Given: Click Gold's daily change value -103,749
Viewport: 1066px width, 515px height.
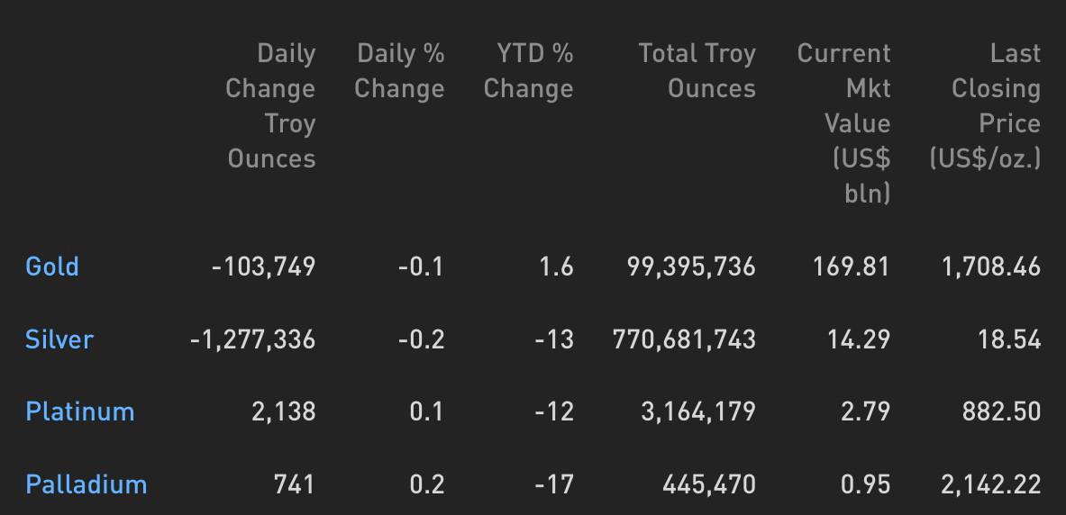Looking at the screenshot, I should 264,267.
